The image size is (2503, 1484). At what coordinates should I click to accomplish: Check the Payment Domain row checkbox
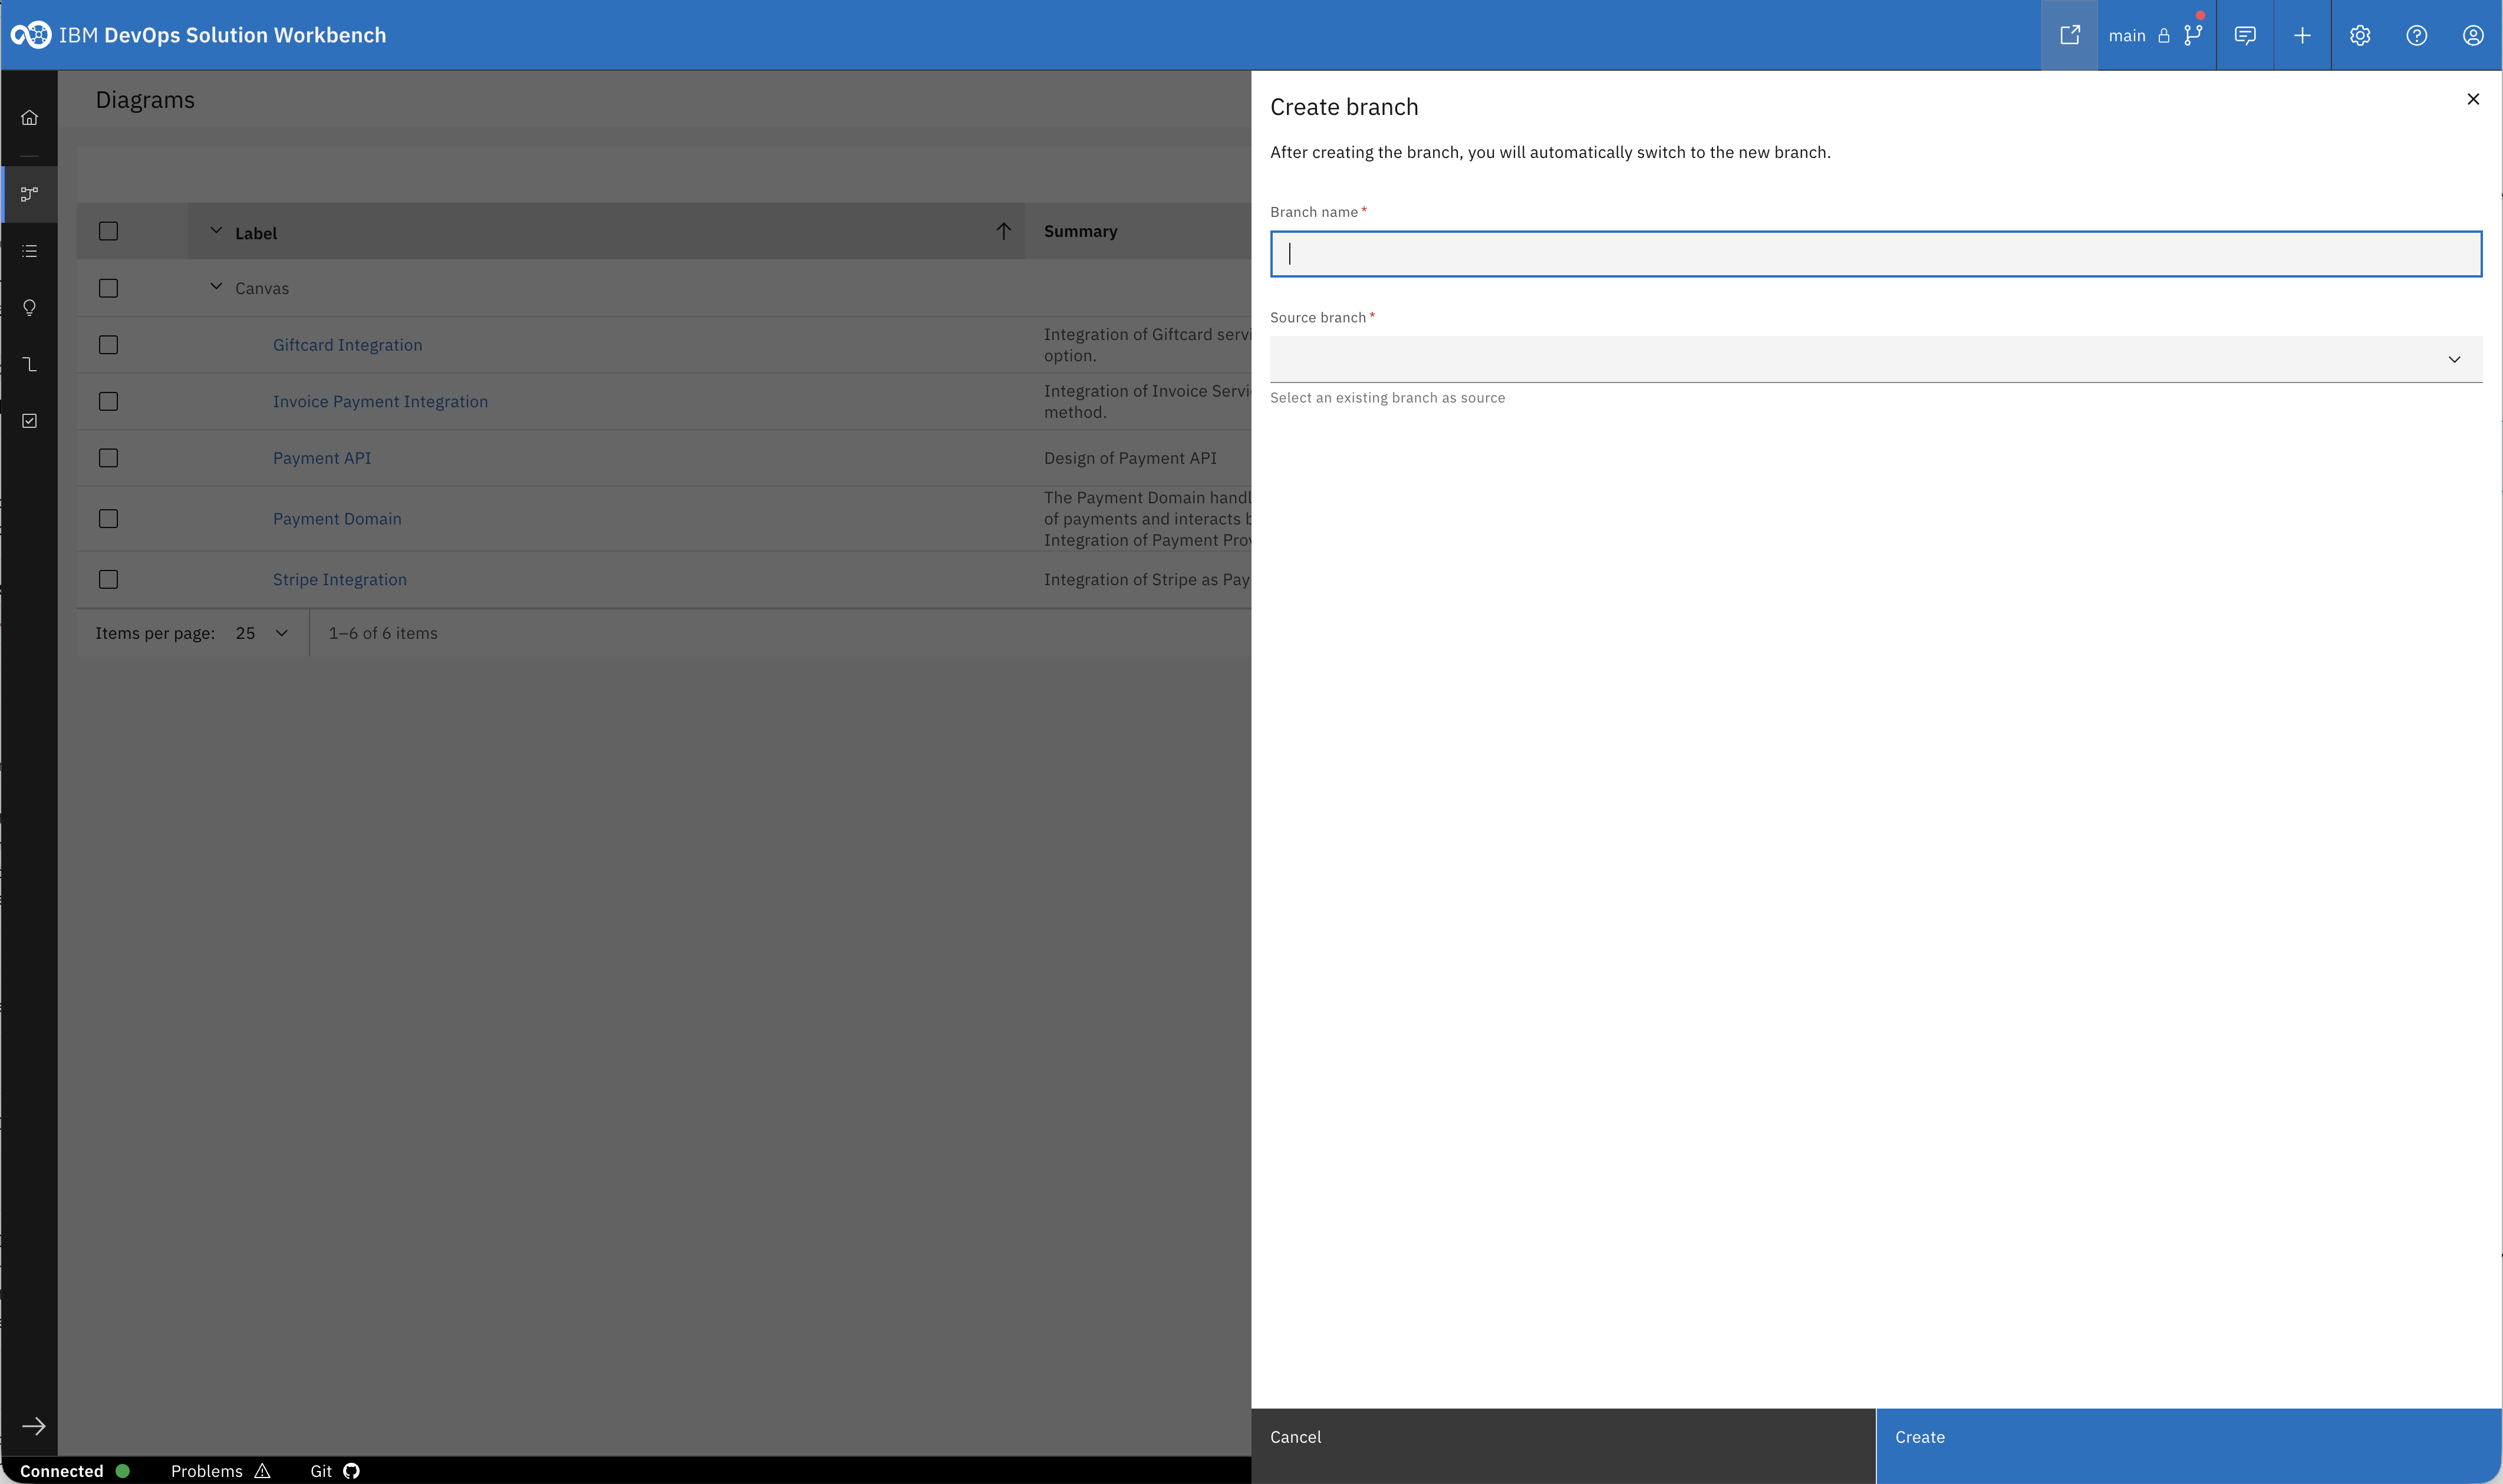coord(109,519)
